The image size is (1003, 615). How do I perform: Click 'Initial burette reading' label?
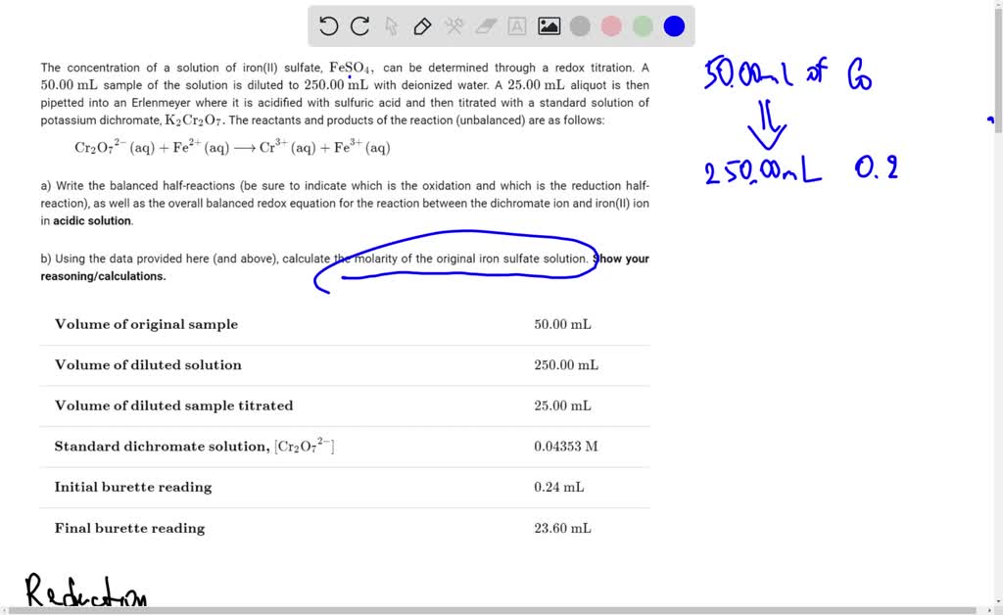(x=133, y=487)
